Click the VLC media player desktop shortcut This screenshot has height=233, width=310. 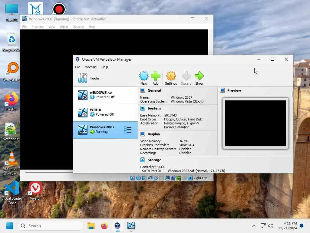(x=12, y=163)
